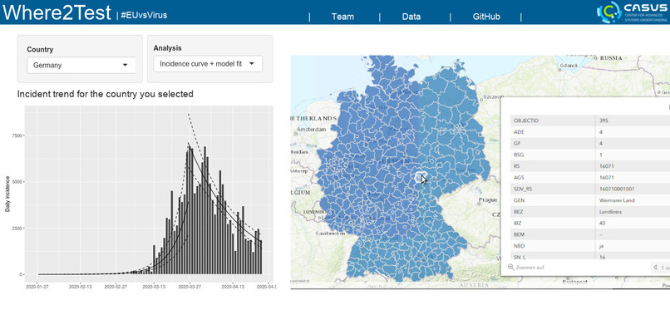
Task: Click the 'Daily incidence' y-axis label
Action: click(7, 194)
